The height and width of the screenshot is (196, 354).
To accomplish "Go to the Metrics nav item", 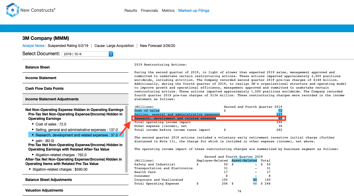I will point(168,11).
